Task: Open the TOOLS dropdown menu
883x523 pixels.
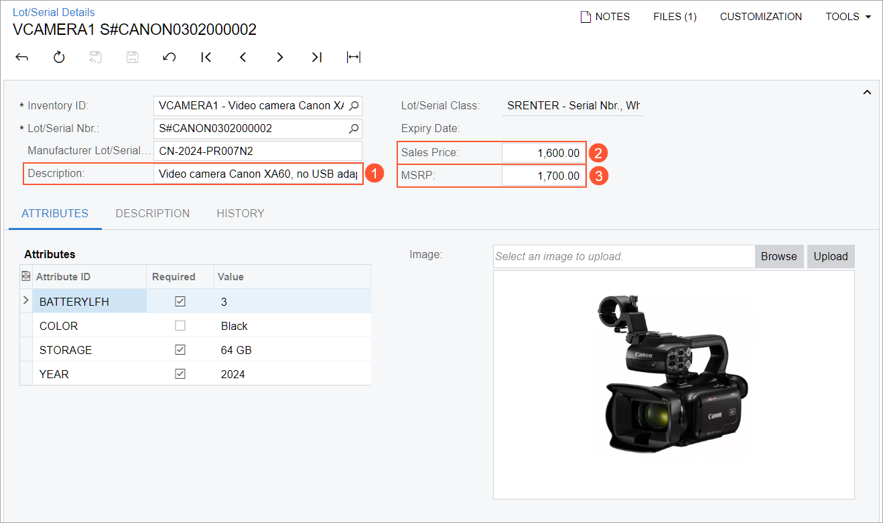Action: [848, 17]
